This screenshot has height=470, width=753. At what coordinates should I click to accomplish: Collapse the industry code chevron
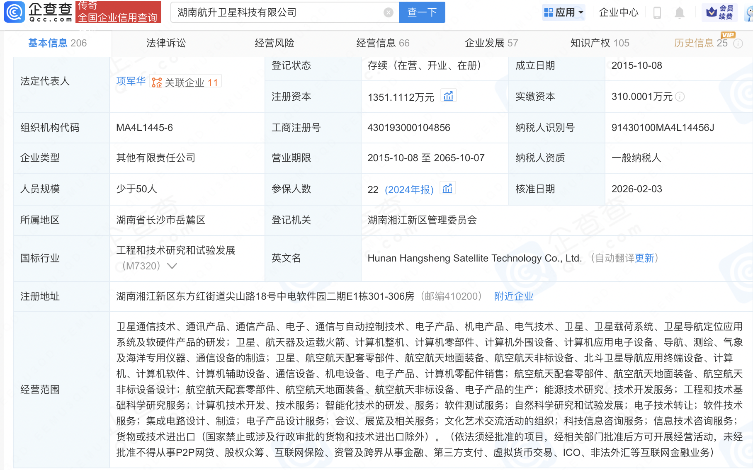[171, 266]
